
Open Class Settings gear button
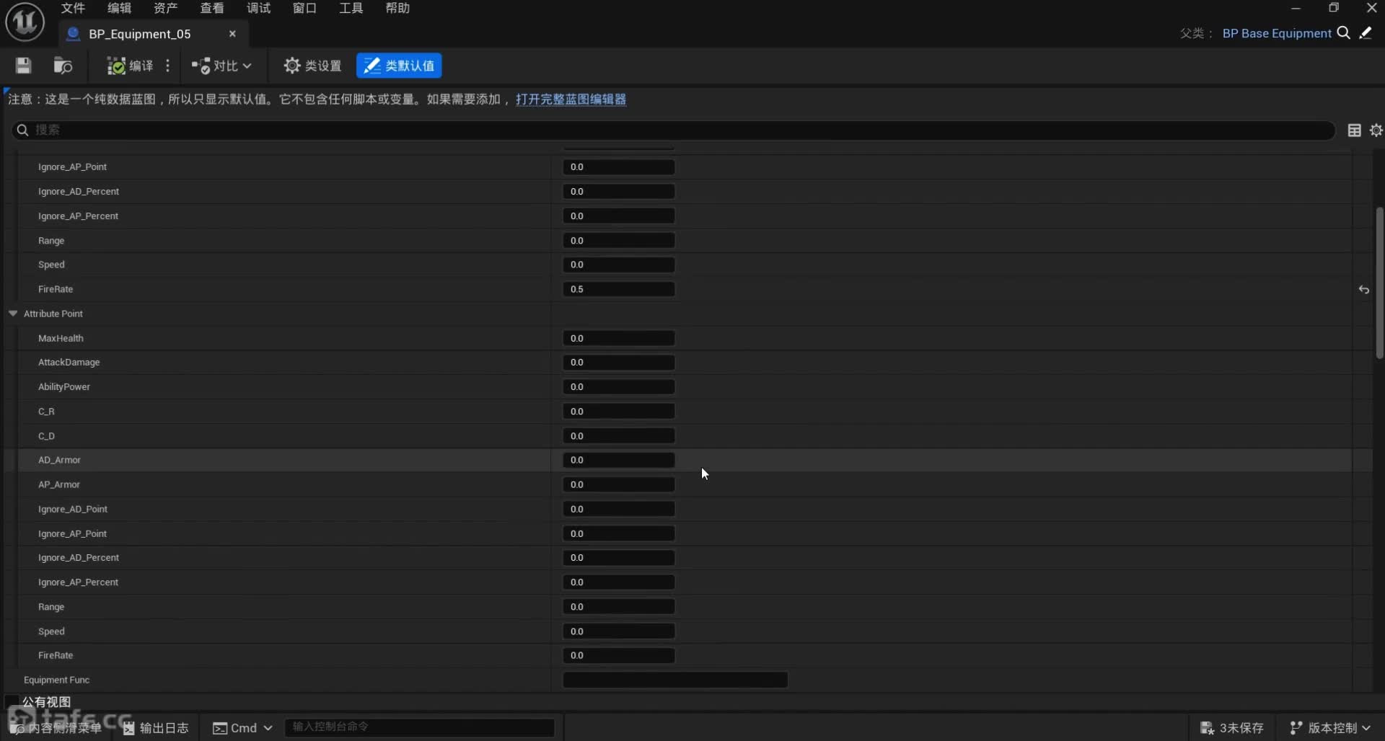tap(312, 66)
